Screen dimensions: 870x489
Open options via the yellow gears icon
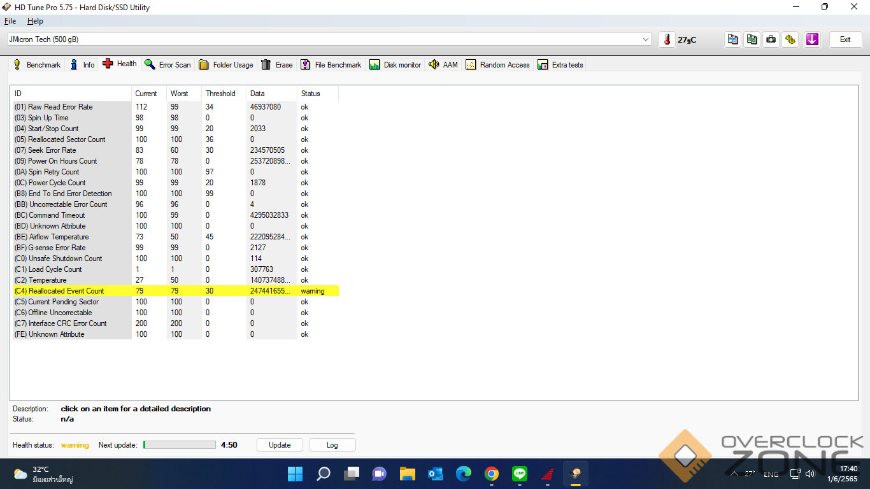coord(790,39)
